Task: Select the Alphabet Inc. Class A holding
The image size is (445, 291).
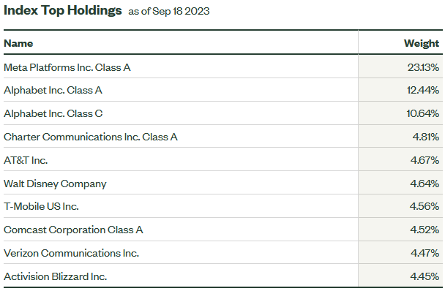Action: pos(53,90)
